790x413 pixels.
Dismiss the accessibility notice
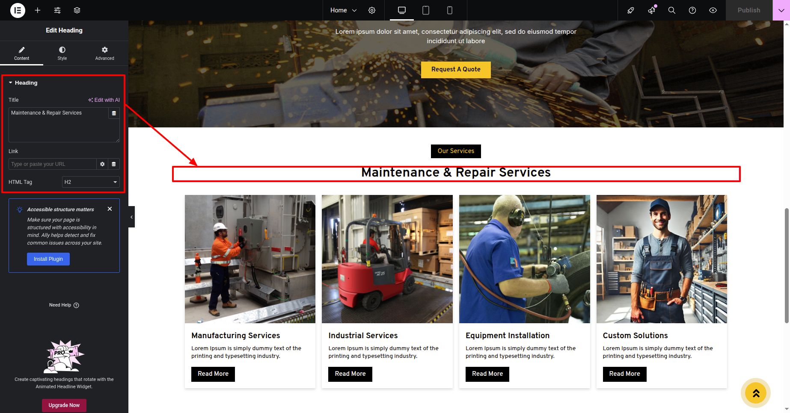110,209
